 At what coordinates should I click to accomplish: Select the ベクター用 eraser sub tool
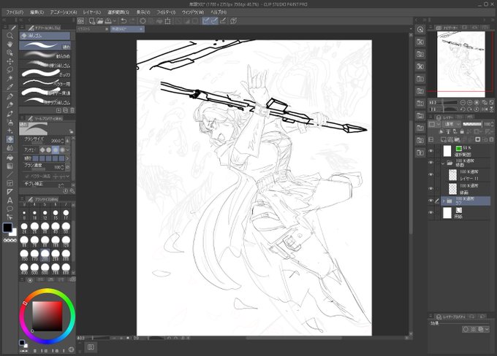45,83
